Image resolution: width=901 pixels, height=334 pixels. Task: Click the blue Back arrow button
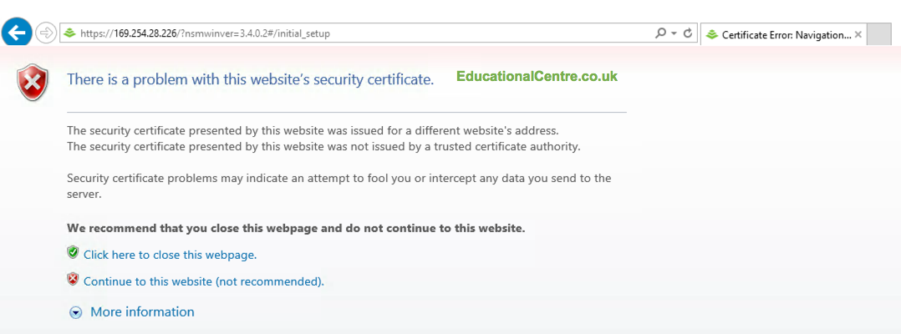pos(18,33)
